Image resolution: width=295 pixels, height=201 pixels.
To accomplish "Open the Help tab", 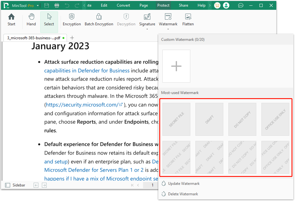I will point(201,5).
